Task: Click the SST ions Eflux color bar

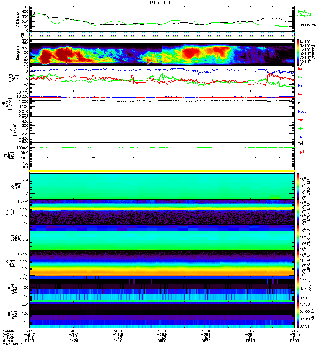Action: coord(298,186)
